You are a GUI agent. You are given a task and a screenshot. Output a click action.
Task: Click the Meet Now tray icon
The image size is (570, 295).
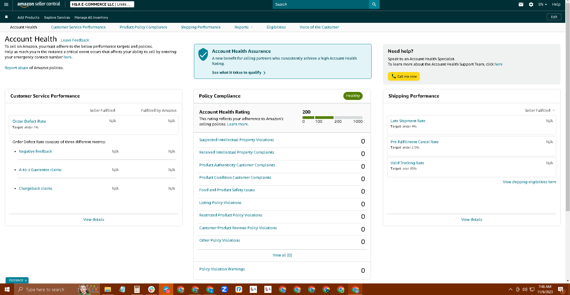coord(518,289)
